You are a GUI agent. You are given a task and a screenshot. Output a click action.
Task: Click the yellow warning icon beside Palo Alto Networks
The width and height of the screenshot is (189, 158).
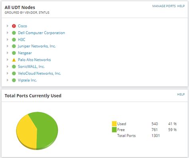point(14,60)
